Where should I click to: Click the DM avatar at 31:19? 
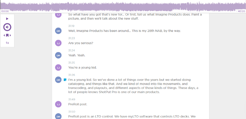click(58, 31)
